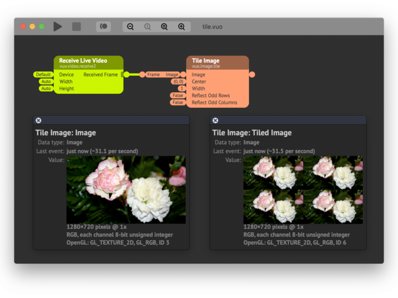Click the Zoom Out magnifier icon
The width and height of the screenshot is (398, 298).
[130, 27]
